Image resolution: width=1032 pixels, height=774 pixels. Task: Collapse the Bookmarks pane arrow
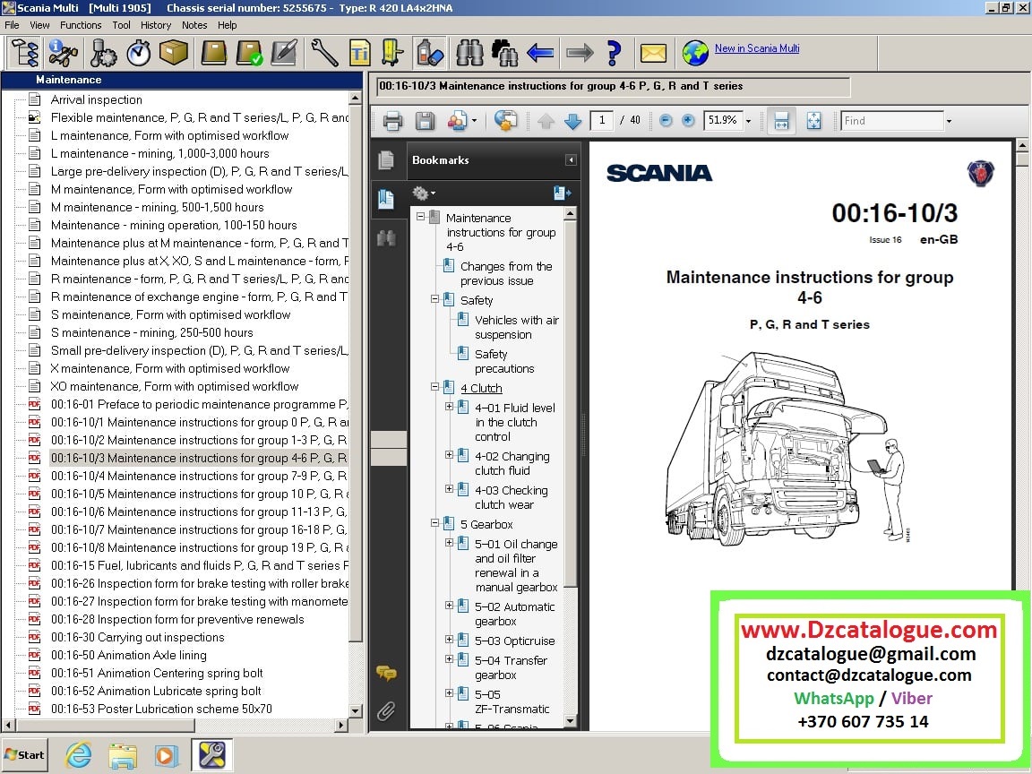click(571, 160)
